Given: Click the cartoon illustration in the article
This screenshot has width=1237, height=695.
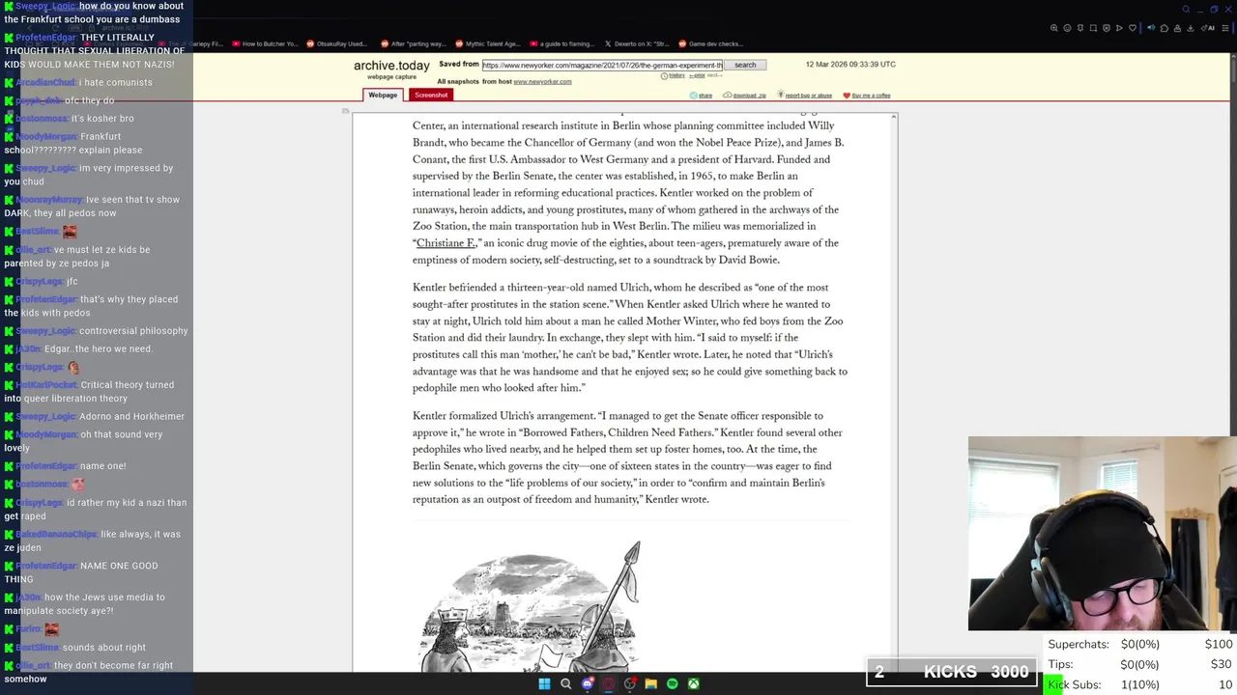Looking at the screenshot, I should click(531, 606).
